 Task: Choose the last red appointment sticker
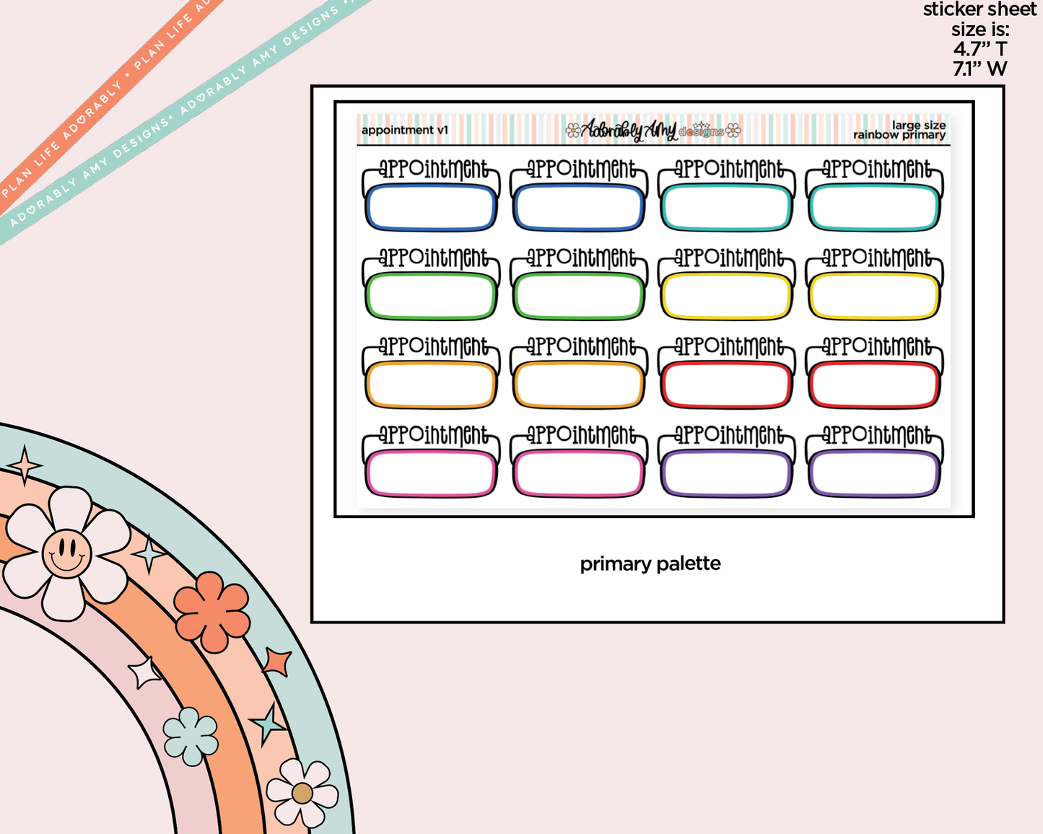pyautogui.click(x=874, y=373)
